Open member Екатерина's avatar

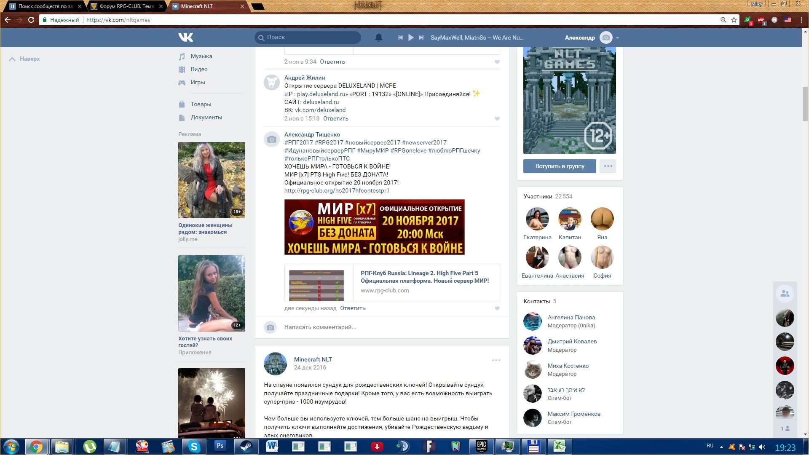(x=537, y=219)
